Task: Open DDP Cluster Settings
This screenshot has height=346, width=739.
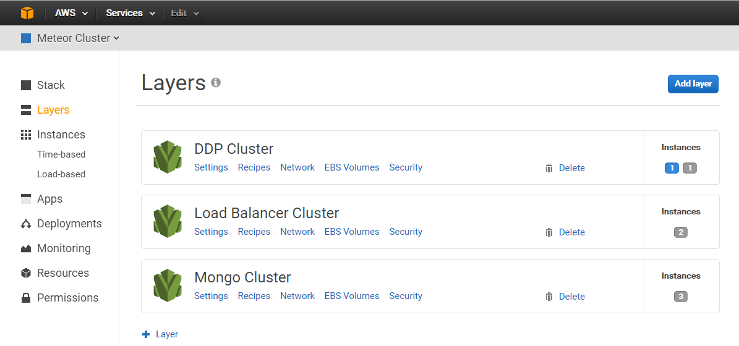Action: click(x=211, y=167)
